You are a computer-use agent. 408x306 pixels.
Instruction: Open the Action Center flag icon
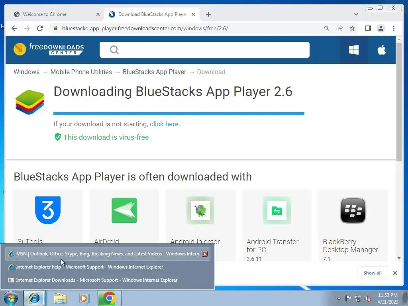point(348,298)
